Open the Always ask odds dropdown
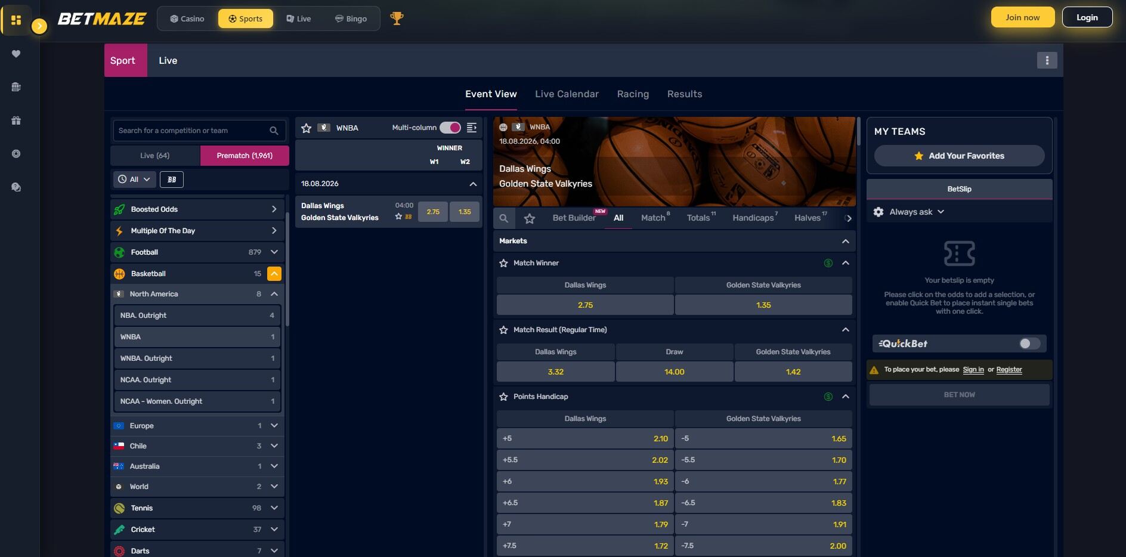This screenshot has height=557, width=1126. pos(917,212)
